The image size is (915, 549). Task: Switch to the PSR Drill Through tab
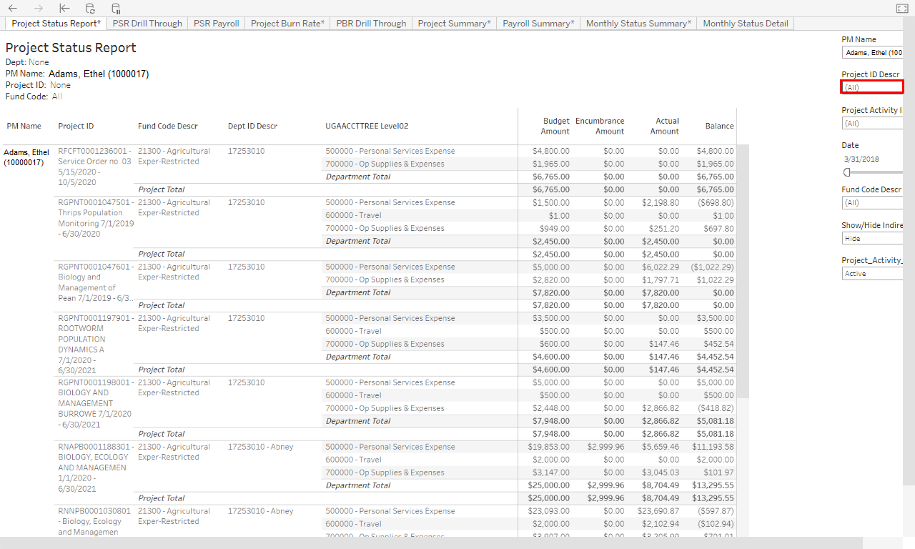(147, 24)
